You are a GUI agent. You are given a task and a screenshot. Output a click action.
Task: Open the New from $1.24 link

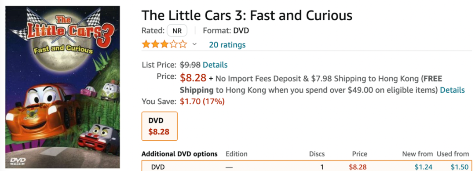[424, 167]
